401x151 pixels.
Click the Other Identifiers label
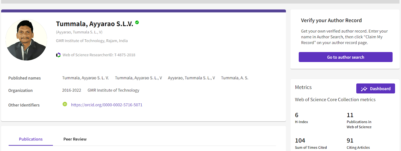(24, 105)
